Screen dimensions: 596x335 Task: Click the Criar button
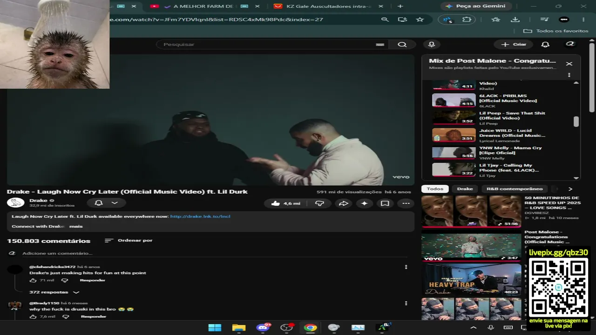[514, 44]
